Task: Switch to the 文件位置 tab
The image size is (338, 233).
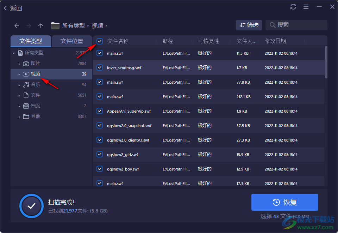Action: point(72,41)
